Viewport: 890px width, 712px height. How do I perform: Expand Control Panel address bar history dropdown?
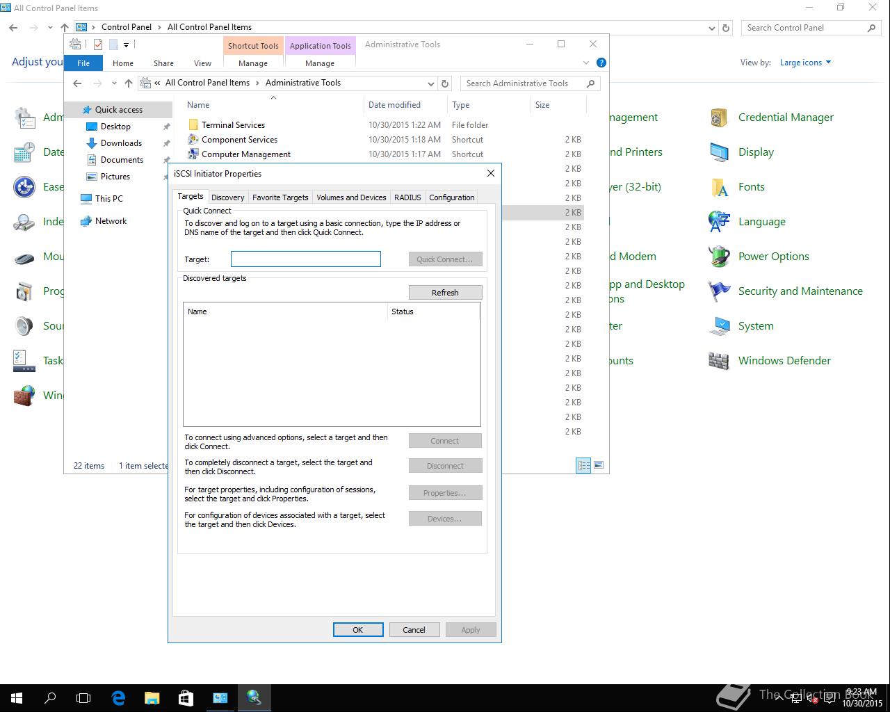pos(711,28)
